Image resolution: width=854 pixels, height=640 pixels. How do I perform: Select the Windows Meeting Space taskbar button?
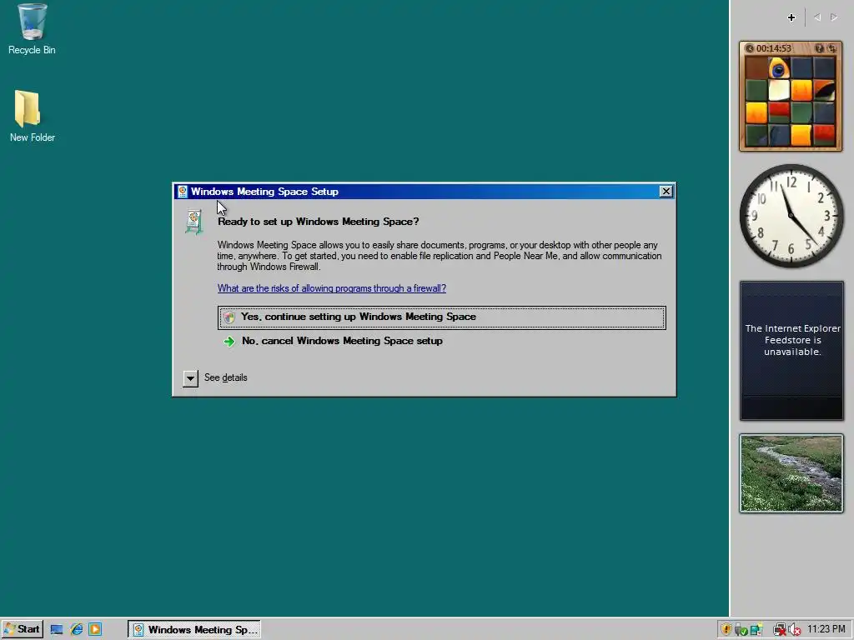[x=194, y=630]
